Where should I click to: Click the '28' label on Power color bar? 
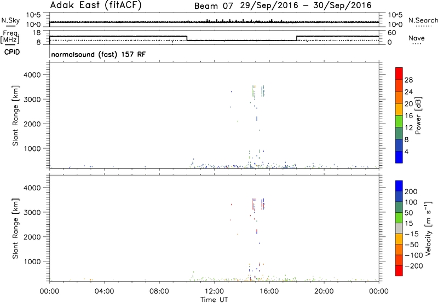click(x=408, y=80)
